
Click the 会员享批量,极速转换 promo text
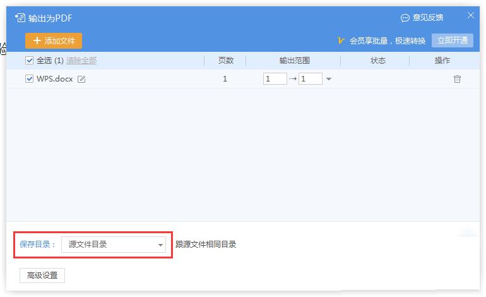(x=388, y=40)
